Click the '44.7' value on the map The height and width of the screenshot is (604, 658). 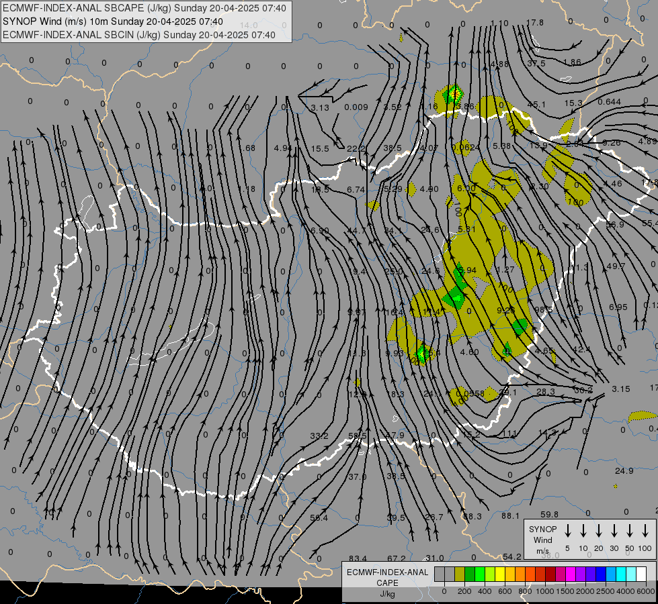[357, 231]
